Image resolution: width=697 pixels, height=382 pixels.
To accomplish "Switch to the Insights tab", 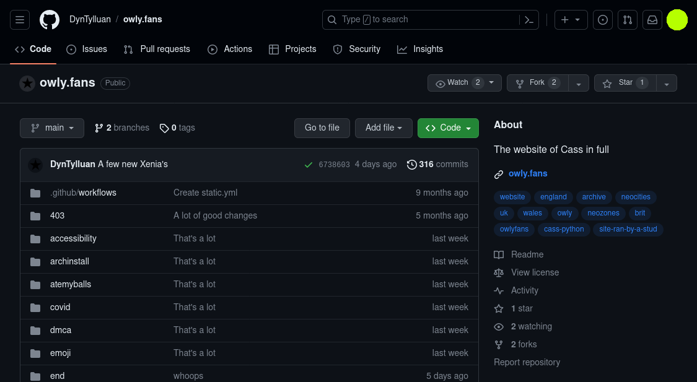I will pyautogui.click(x=420, y=49).
